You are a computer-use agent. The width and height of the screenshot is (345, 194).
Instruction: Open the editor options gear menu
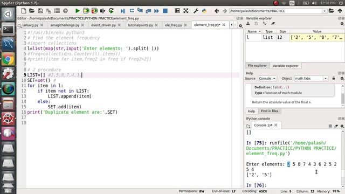pyautogui.click(x=241, y=26)
